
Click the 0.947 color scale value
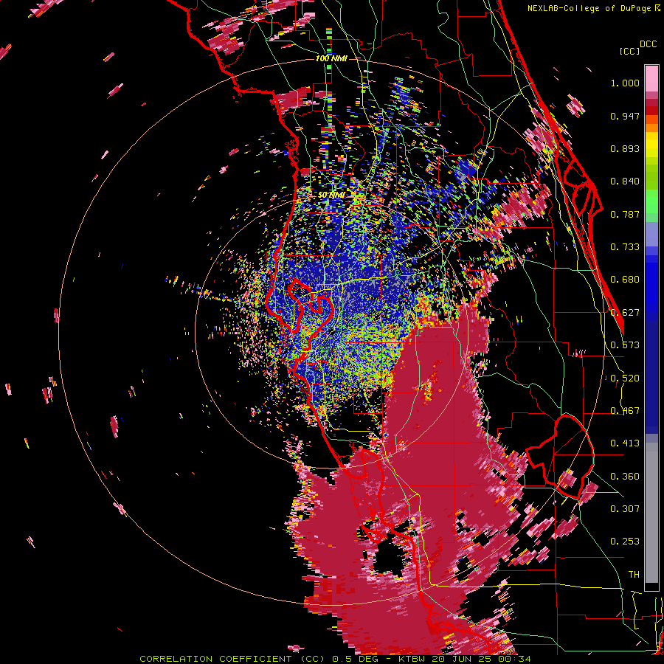click(625, 116)
